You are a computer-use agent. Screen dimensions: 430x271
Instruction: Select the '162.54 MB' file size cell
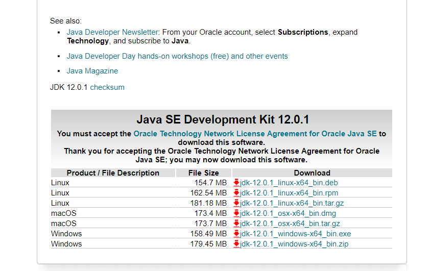208,193
